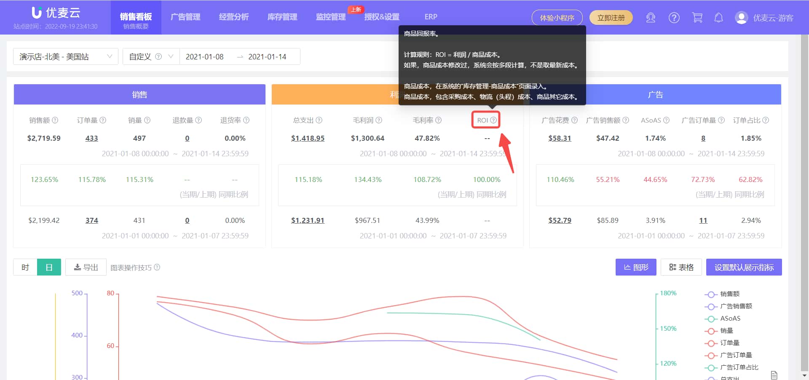The height and width of the screenshot is (380, 809).
Task: Click 图表操作技巧 tips text
Action: click(x=131, y=268)
